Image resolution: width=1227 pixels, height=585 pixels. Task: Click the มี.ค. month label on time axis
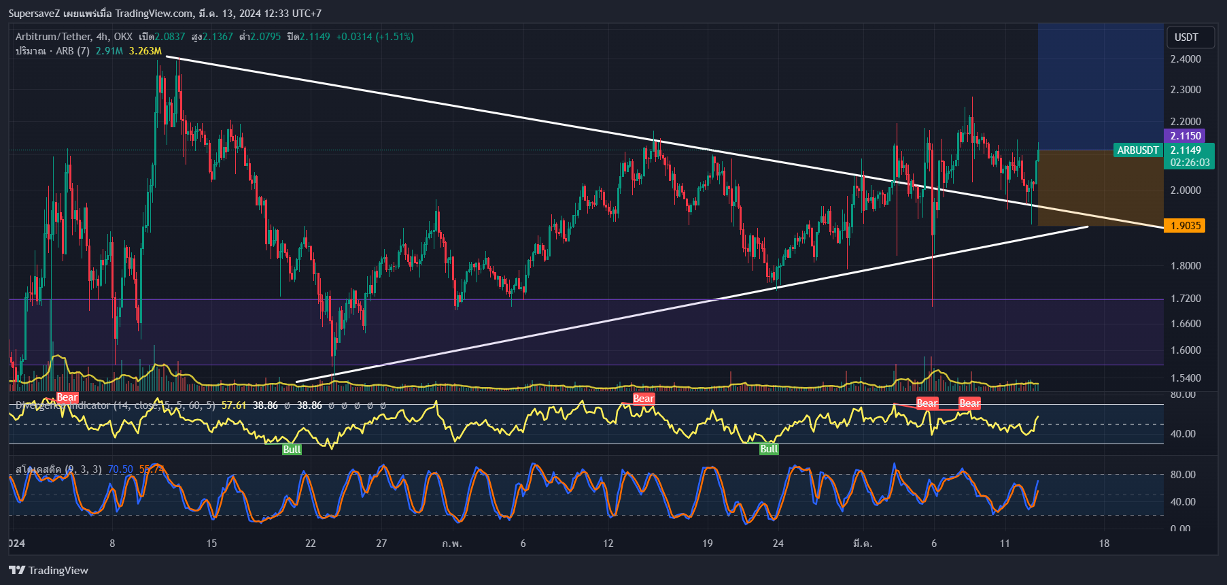(863, 544)
